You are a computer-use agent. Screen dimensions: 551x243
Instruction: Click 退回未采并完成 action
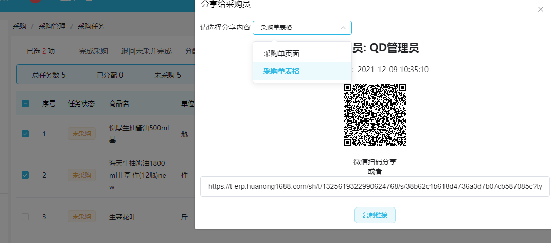[146, 51]
